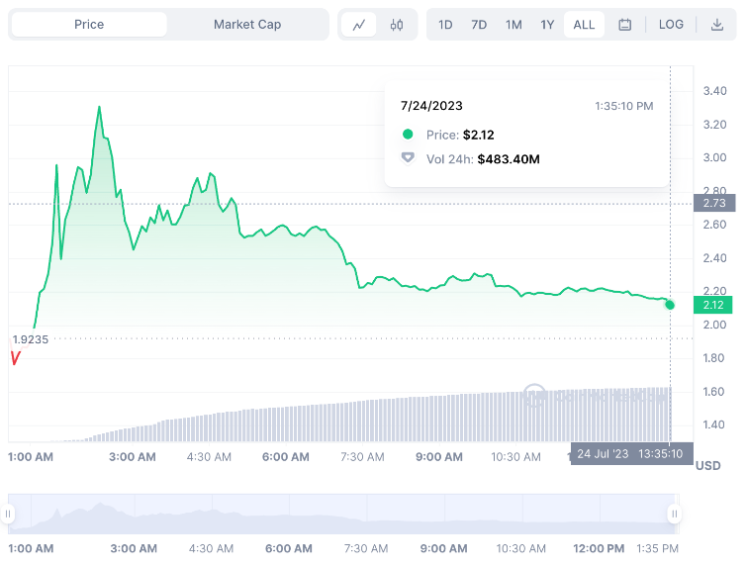Click the mini overview chart navigator
The image size is (747, 566).
[x=341, y=514]
